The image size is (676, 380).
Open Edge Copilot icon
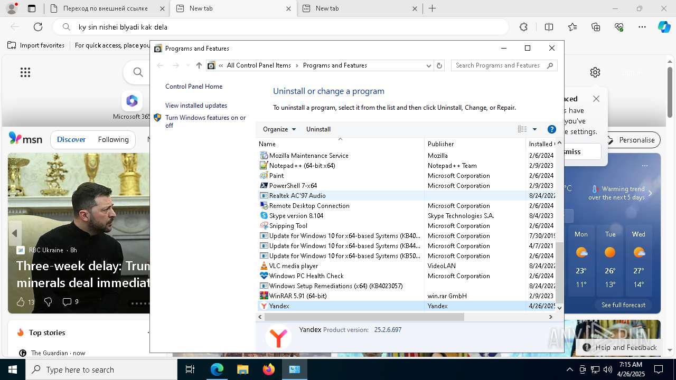[x=664, y=27]
